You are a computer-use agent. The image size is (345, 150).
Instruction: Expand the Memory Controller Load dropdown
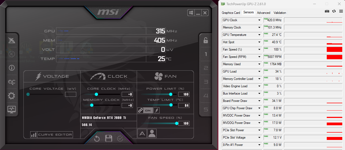(x=259, y=79)
